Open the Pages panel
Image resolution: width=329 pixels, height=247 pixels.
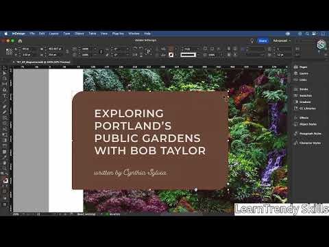pos(301,67)
